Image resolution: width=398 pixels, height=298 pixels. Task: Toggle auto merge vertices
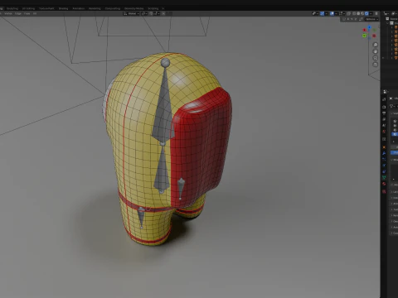[361, 19]
